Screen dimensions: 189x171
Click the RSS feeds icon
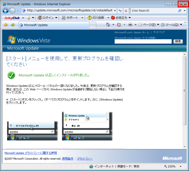pos(119,25)
